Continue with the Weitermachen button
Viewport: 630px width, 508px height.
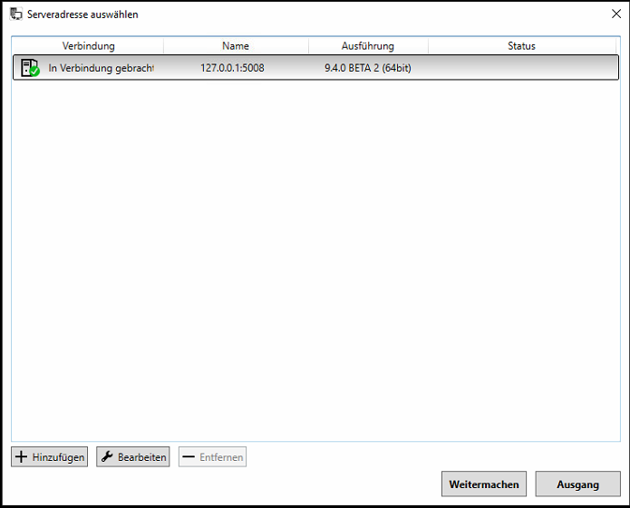[484, 484]
